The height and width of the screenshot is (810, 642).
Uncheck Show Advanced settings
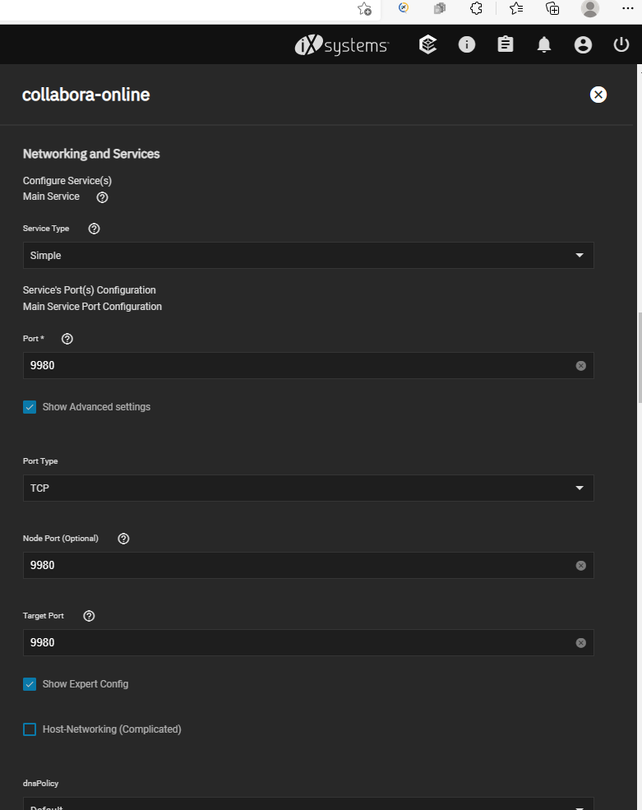(x=30, y=407)
